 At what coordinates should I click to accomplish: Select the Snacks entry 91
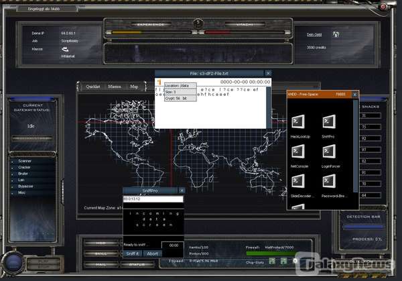[x=371, y=172]
